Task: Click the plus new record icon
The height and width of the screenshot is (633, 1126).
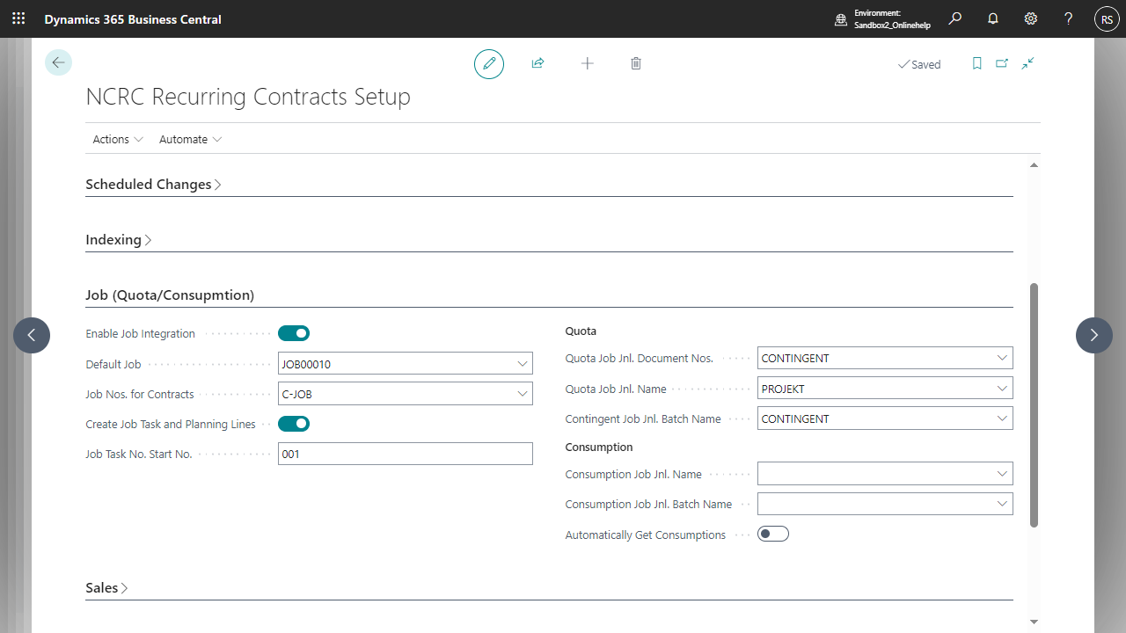Action: click(587, 64)
